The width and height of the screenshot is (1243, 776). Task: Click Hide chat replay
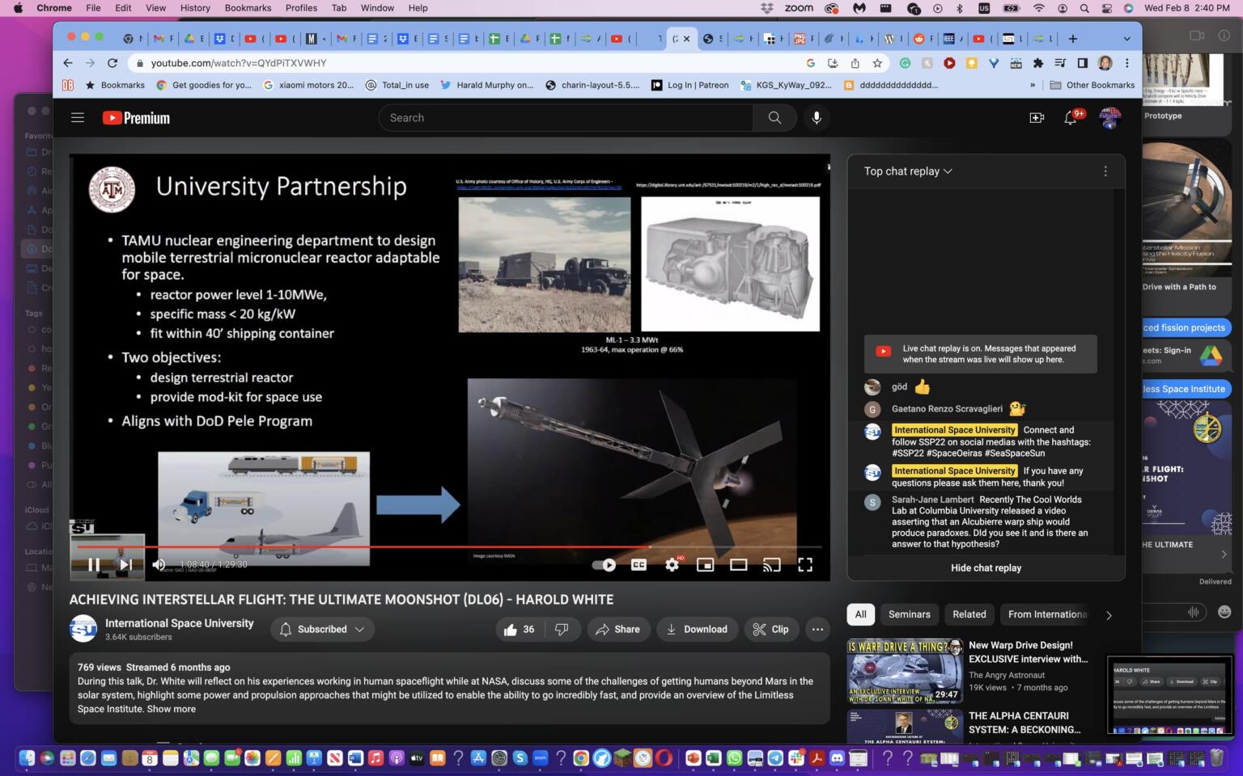(985, 567)
